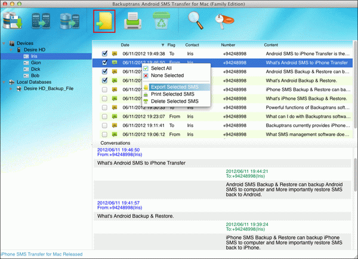Choose Delete Selected SMS in the context menu
Image resolution: width=358 pixels, height=259 pixels.
[x=175, y=101]
